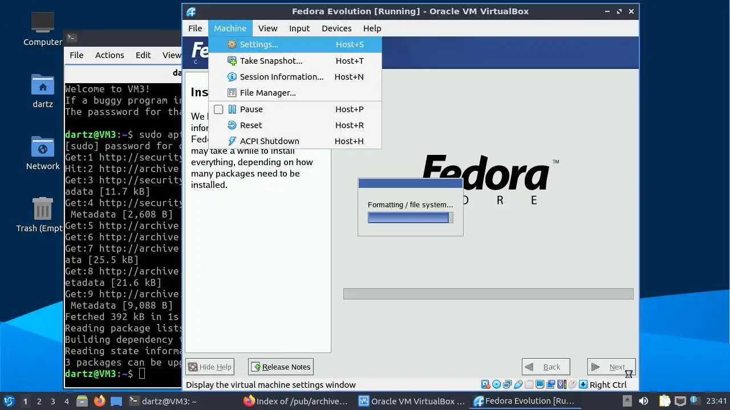Click the installer Back button
Image resolution: width=730 pixels, height=410 pixels.
(x=546, y=367)
